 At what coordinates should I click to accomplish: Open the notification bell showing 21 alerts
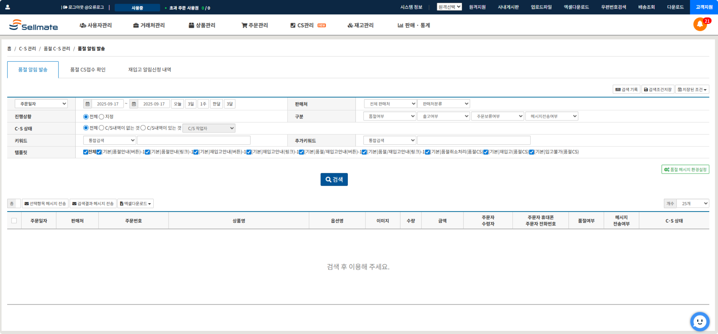pyautogui.click(x=700, y=24)
